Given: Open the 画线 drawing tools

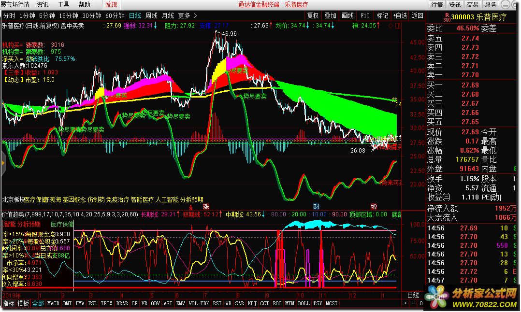Looking at the screenshot, I should pos(347,15).
